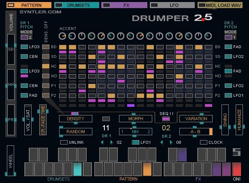Click the next arrow beside DR 2 value 08

pos(171,143)
